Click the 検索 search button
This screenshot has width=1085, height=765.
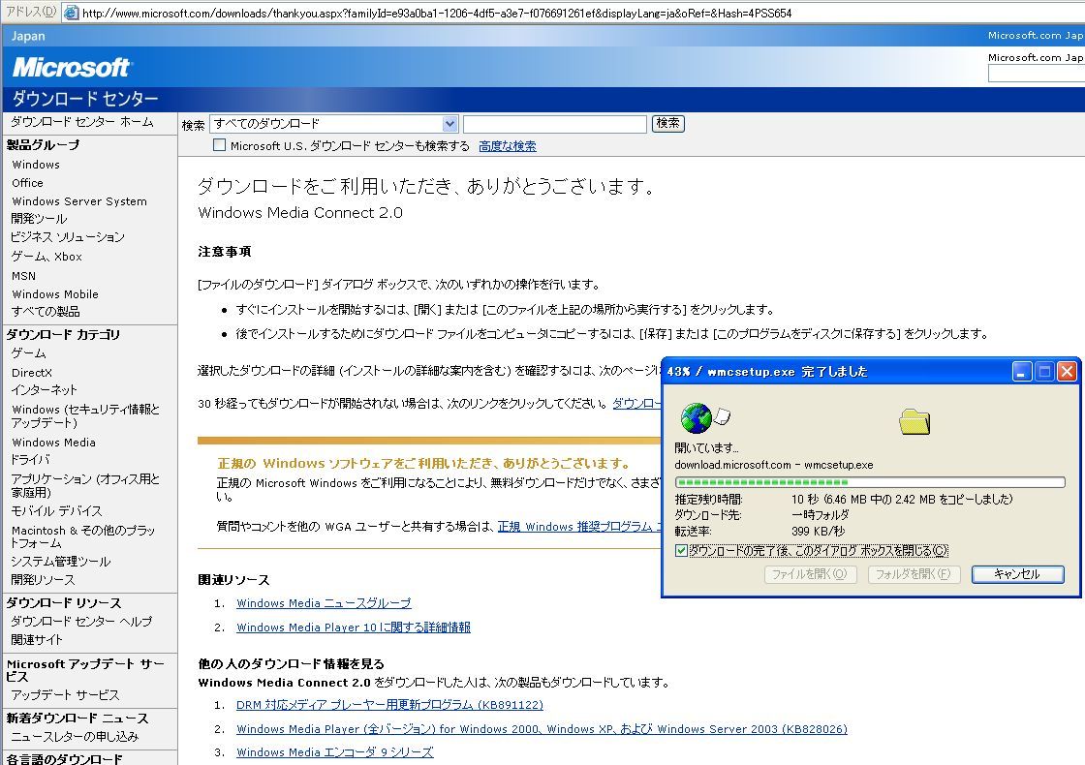[667, 123]
